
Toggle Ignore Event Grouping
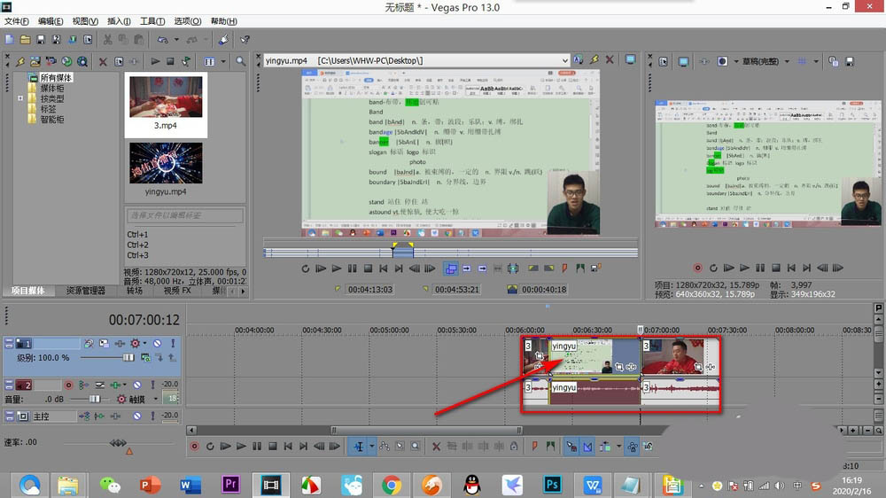click(649, 447)
